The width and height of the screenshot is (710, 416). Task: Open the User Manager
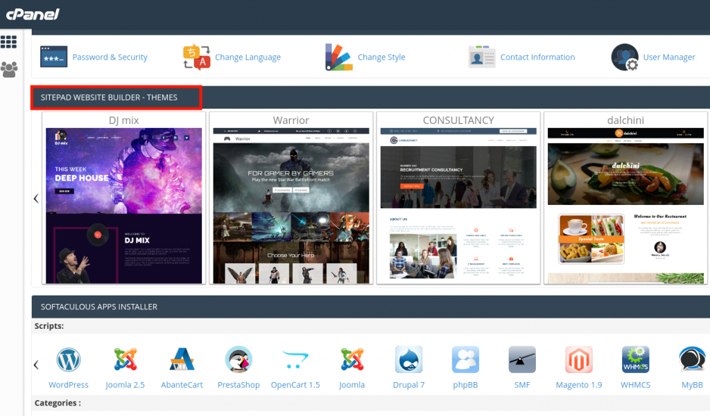click(668, 57)
